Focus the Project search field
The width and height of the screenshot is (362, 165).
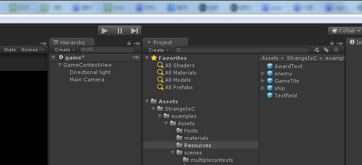click(x=242, y=50)
